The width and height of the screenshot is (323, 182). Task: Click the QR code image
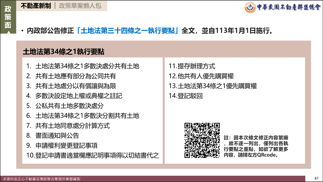202,141
